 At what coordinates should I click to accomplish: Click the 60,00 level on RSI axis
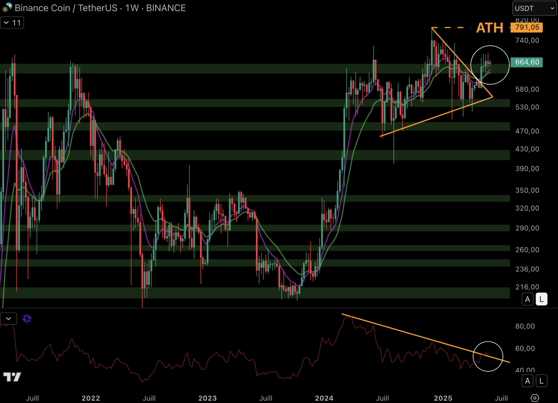pos(525,349)
